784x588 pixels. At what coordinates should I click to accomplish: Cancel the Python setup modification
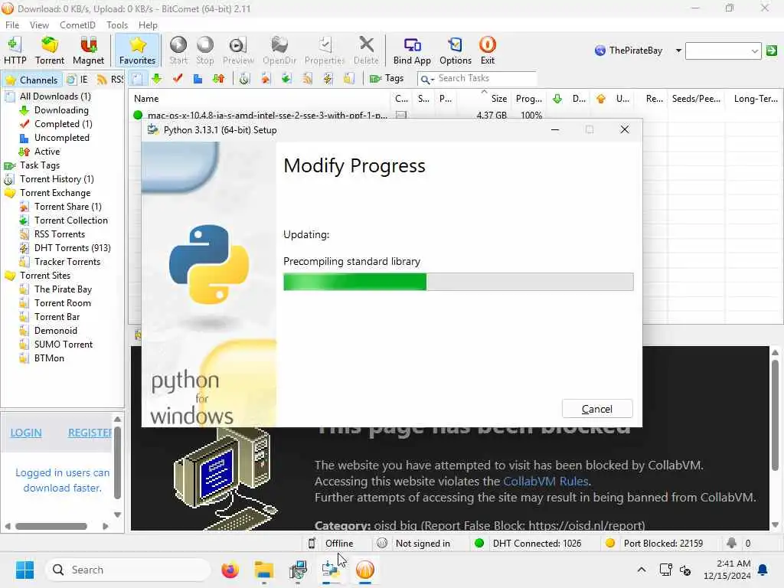(597, 409)
